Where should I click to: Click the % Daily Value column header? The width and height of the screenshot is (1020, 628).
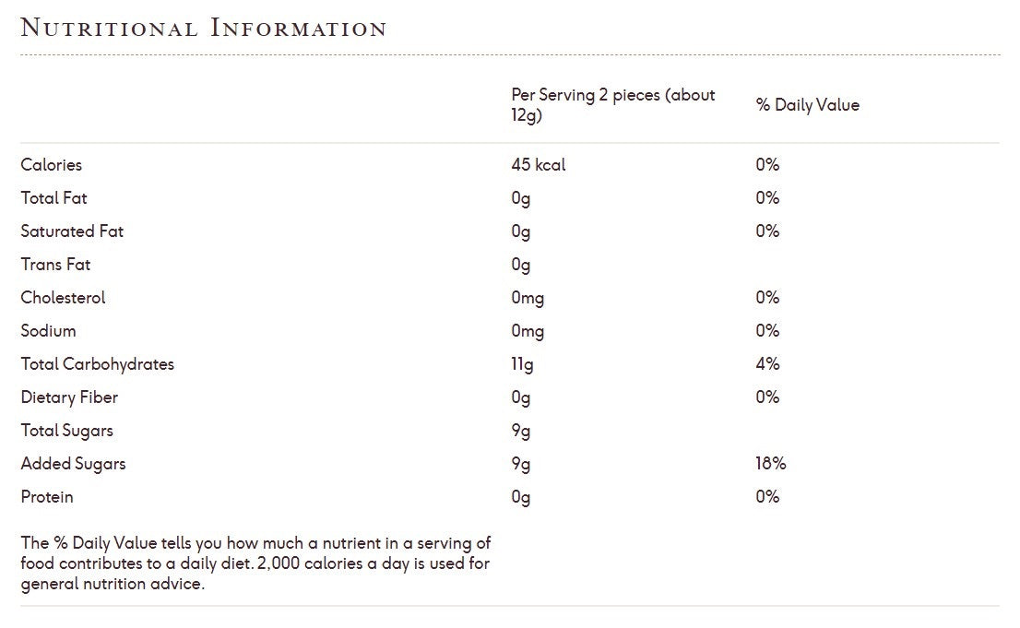pyautogui.click(x=807, y=105)
